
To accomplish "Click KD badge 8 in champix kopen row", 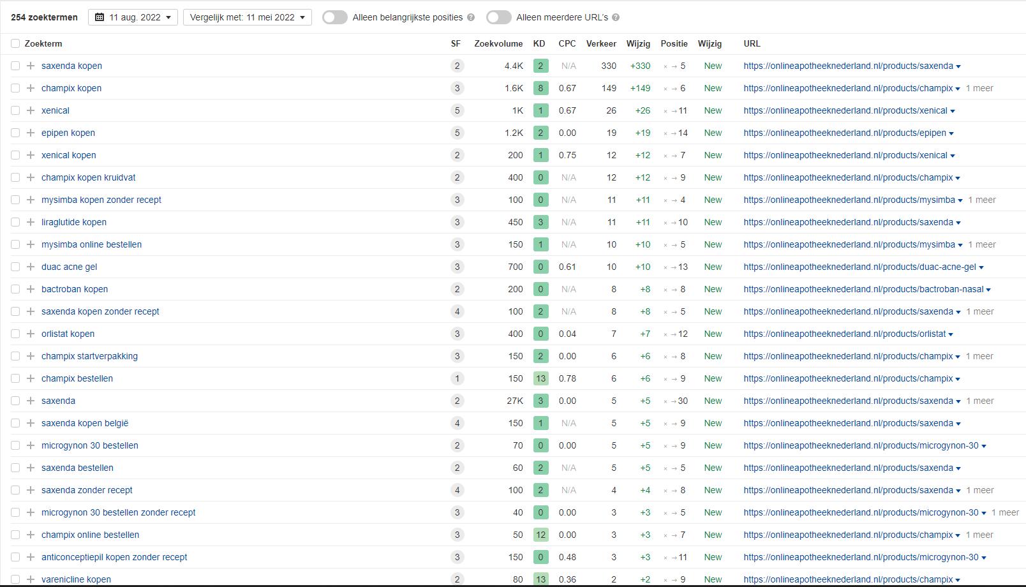I will tap(540, 88).
